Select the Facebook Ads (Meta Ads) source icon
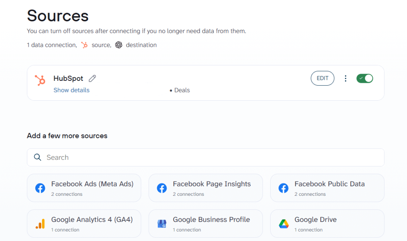407x241 pixels. point(40,188)
